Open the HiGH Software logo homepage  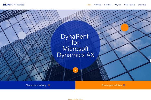[x=14, y=5]
